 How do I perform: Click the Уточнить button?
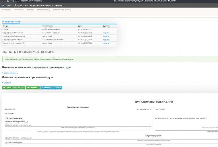point(58,88)
